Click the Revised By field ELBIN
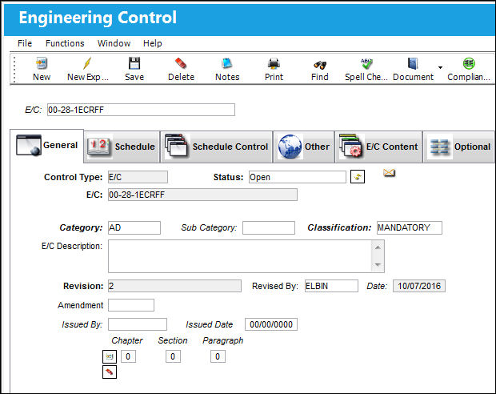Viewport: 496px width, 394px height. pos(331,286)
